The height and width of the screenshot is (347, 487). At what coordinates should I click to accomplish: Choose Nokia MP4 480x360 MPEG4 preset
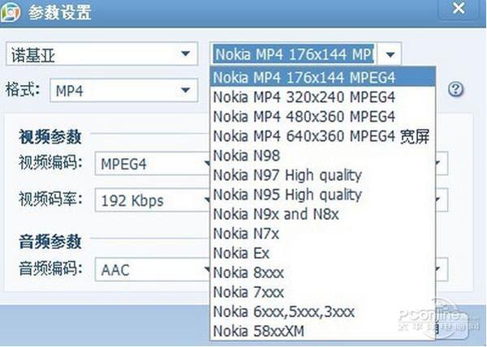pyautogui.click(x=323, y=117)
